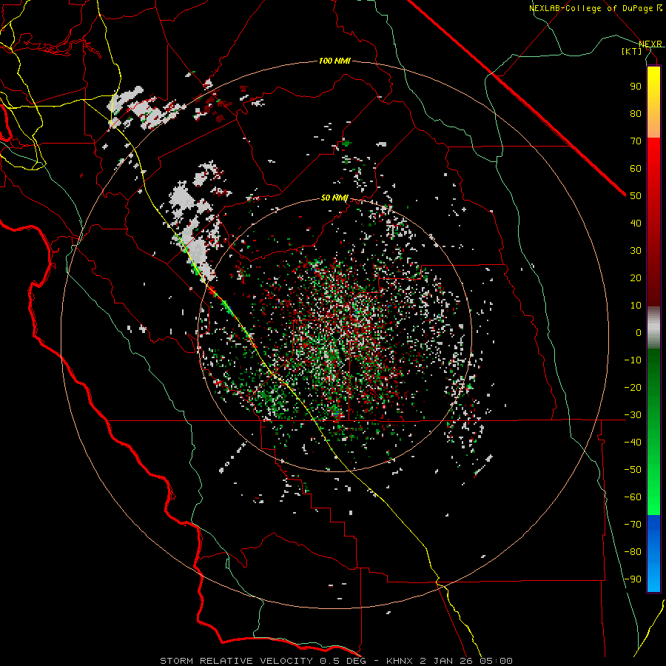The height and width of the screenshot is (666, 666).
Task: Click the -90 value on the velocity scale
Action: pos(633,579)
